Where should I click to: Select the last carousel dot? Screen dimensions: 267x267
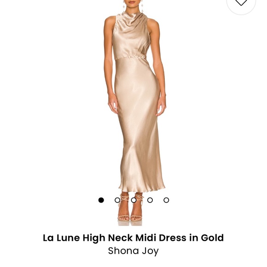(166, 200)
